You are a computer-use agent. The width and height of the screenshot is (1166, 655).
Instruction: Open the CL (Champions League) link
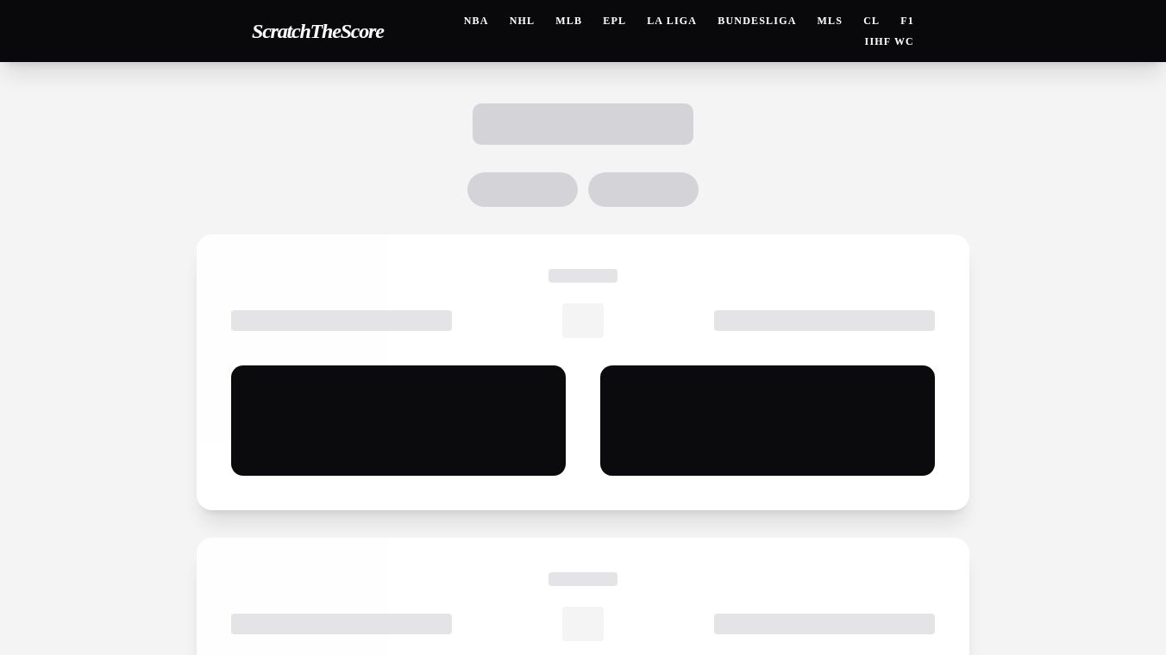pyautogui.click(x=871, y=21)
